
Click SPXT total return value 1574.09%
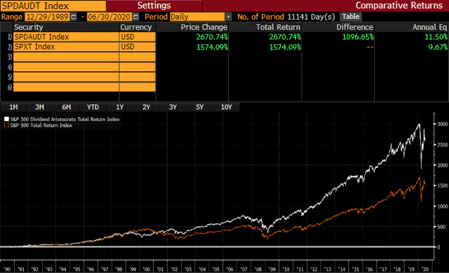pos(285,47)
